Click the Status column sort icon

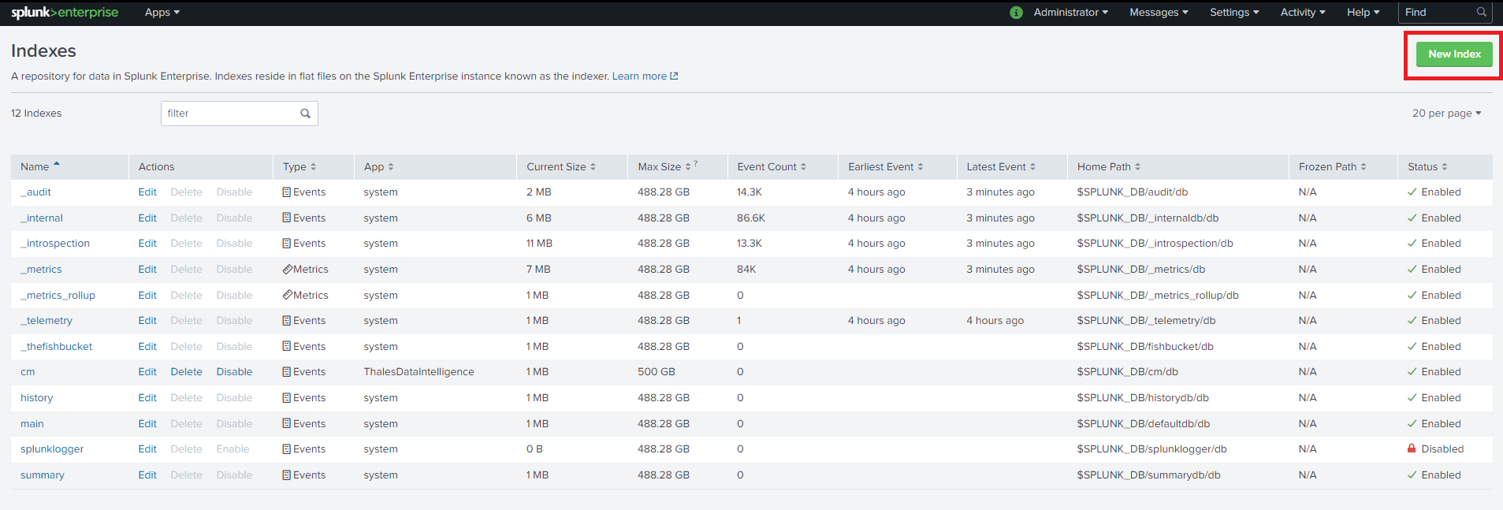[1445, 167]
